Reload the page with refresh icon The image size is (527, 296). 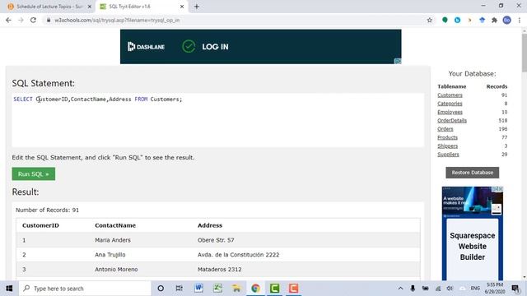[x=33, y=20]
